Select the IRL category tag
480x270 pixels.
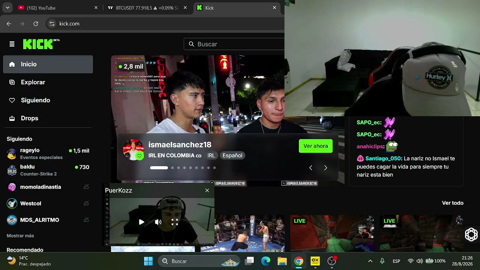pos(211,155)
